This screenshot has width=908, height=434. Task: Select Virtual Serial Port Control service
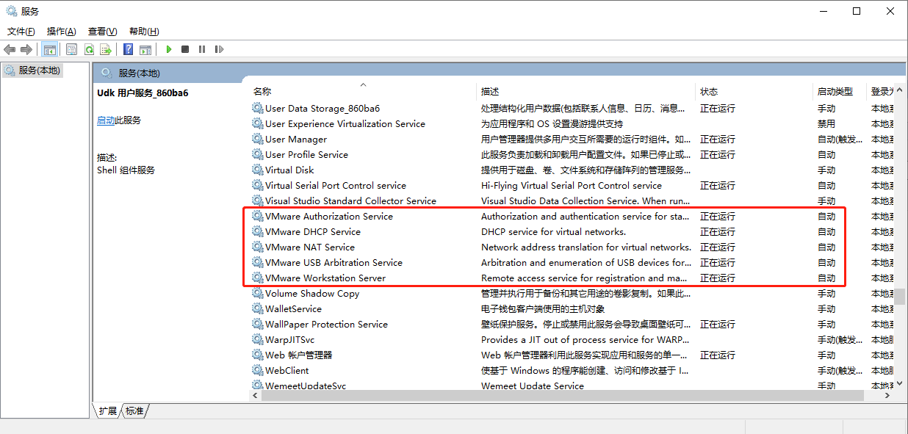click(336, 185)
